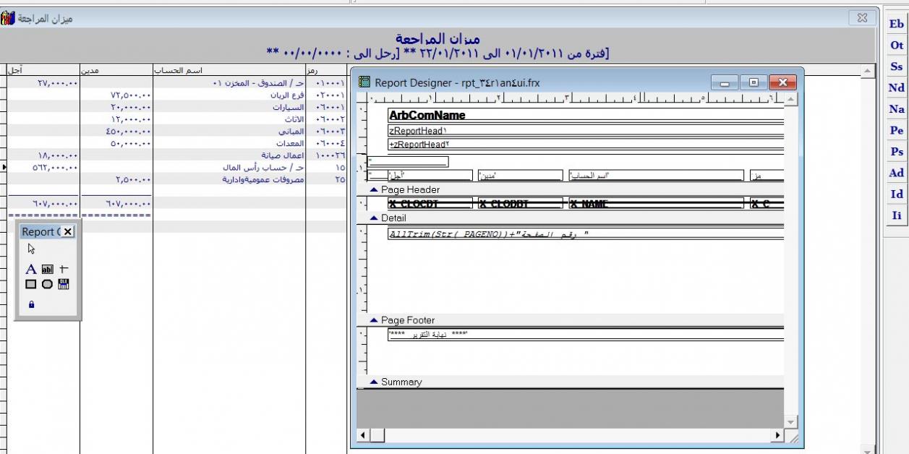
Task: Click the designer's vertical scrollbar down arrow
Action: pyautogui.click(x=790, y=421)
